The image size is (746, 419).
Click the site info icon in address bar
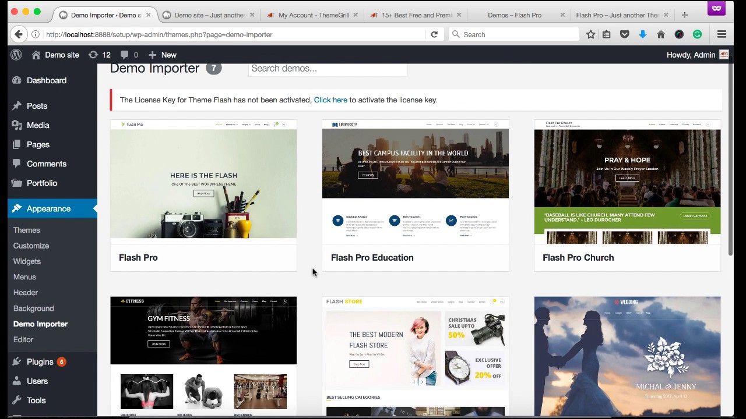36,34
